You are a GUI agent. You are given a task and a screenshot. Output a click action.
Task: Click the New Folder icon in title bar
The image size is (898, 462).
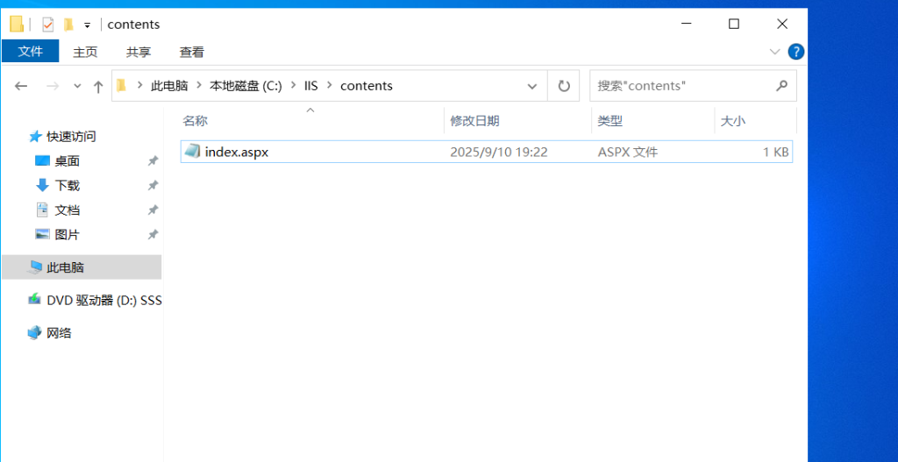(68, 25)
